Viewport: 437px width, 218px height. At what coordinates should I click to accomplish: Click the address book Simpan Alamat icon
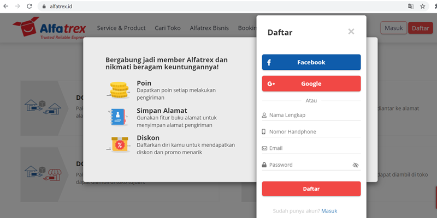(119, 117)
